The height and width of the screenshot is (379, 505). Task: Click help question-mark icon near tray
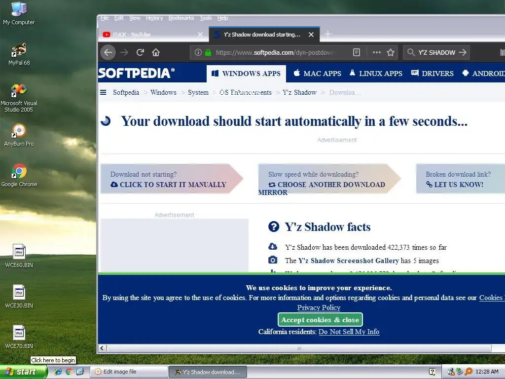click(432, 372)
